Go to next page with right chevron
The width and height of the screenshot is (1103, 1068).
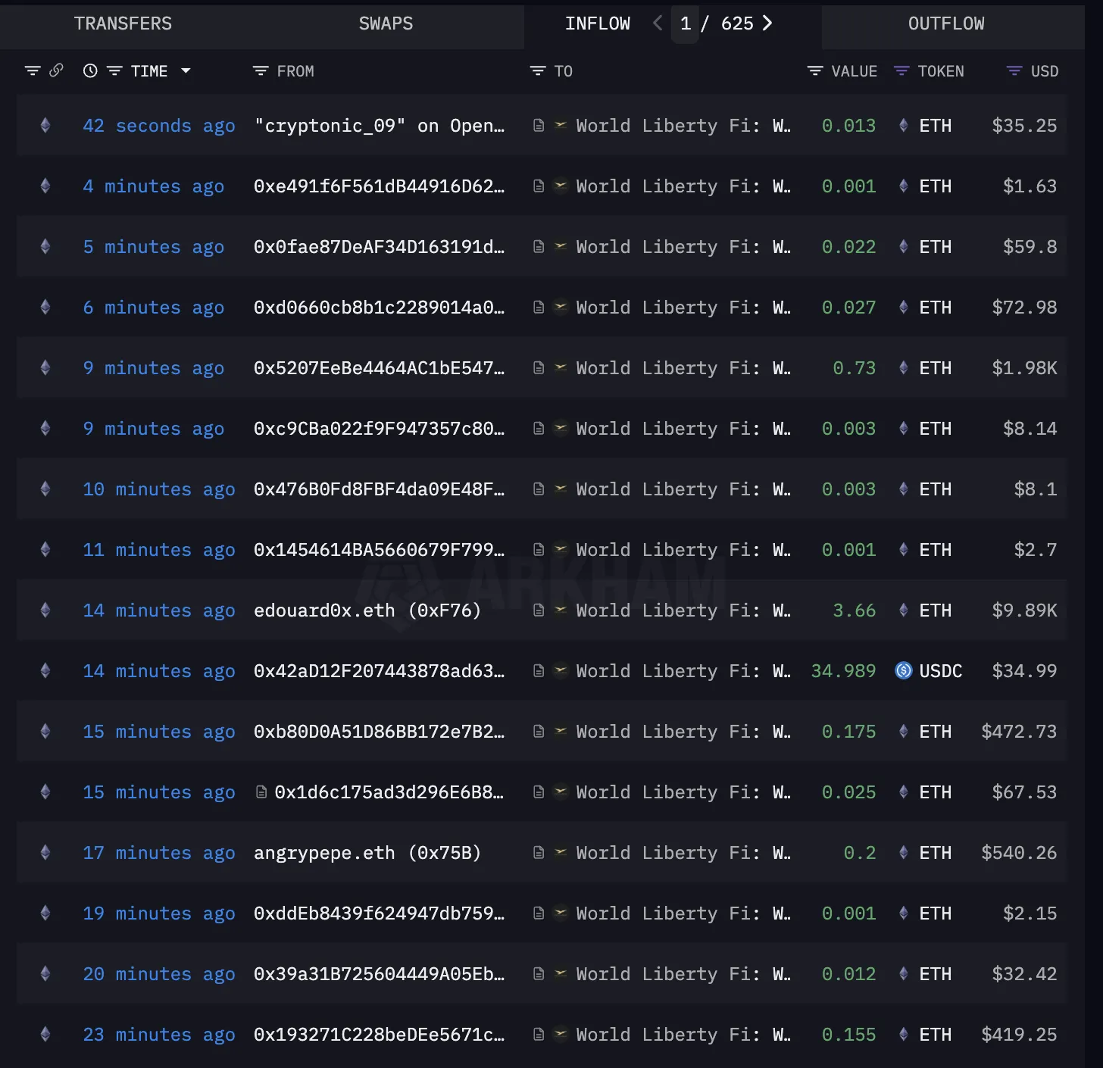coord(767,23)
